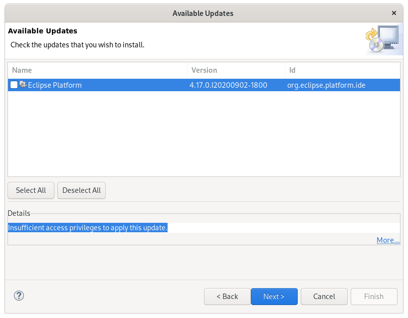408x318 pixels.
Task: Click the org.eclipse.platform.ide id cell
Action: coord(326,85)
